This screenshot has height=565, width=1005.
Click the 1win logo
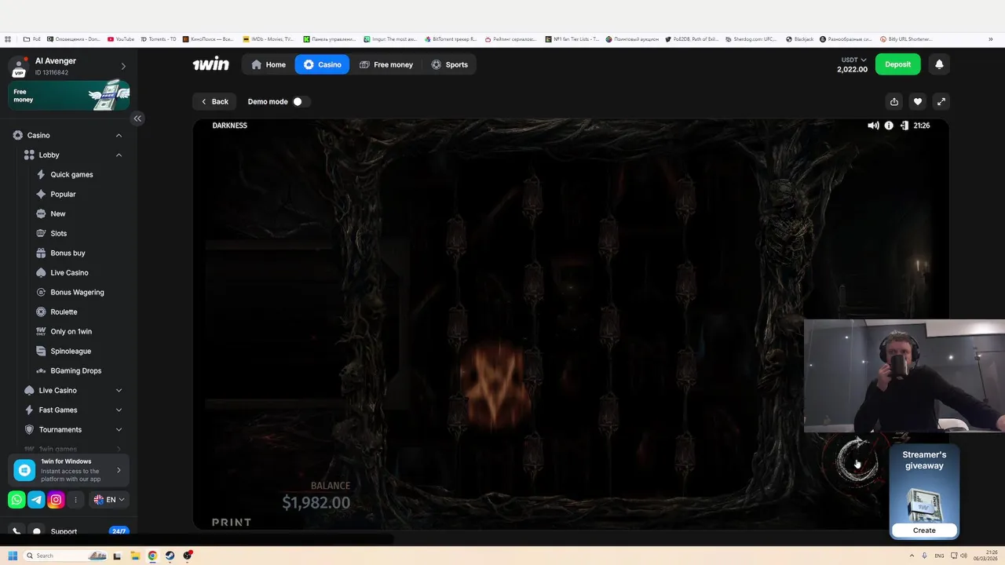[x=211, y=64]
